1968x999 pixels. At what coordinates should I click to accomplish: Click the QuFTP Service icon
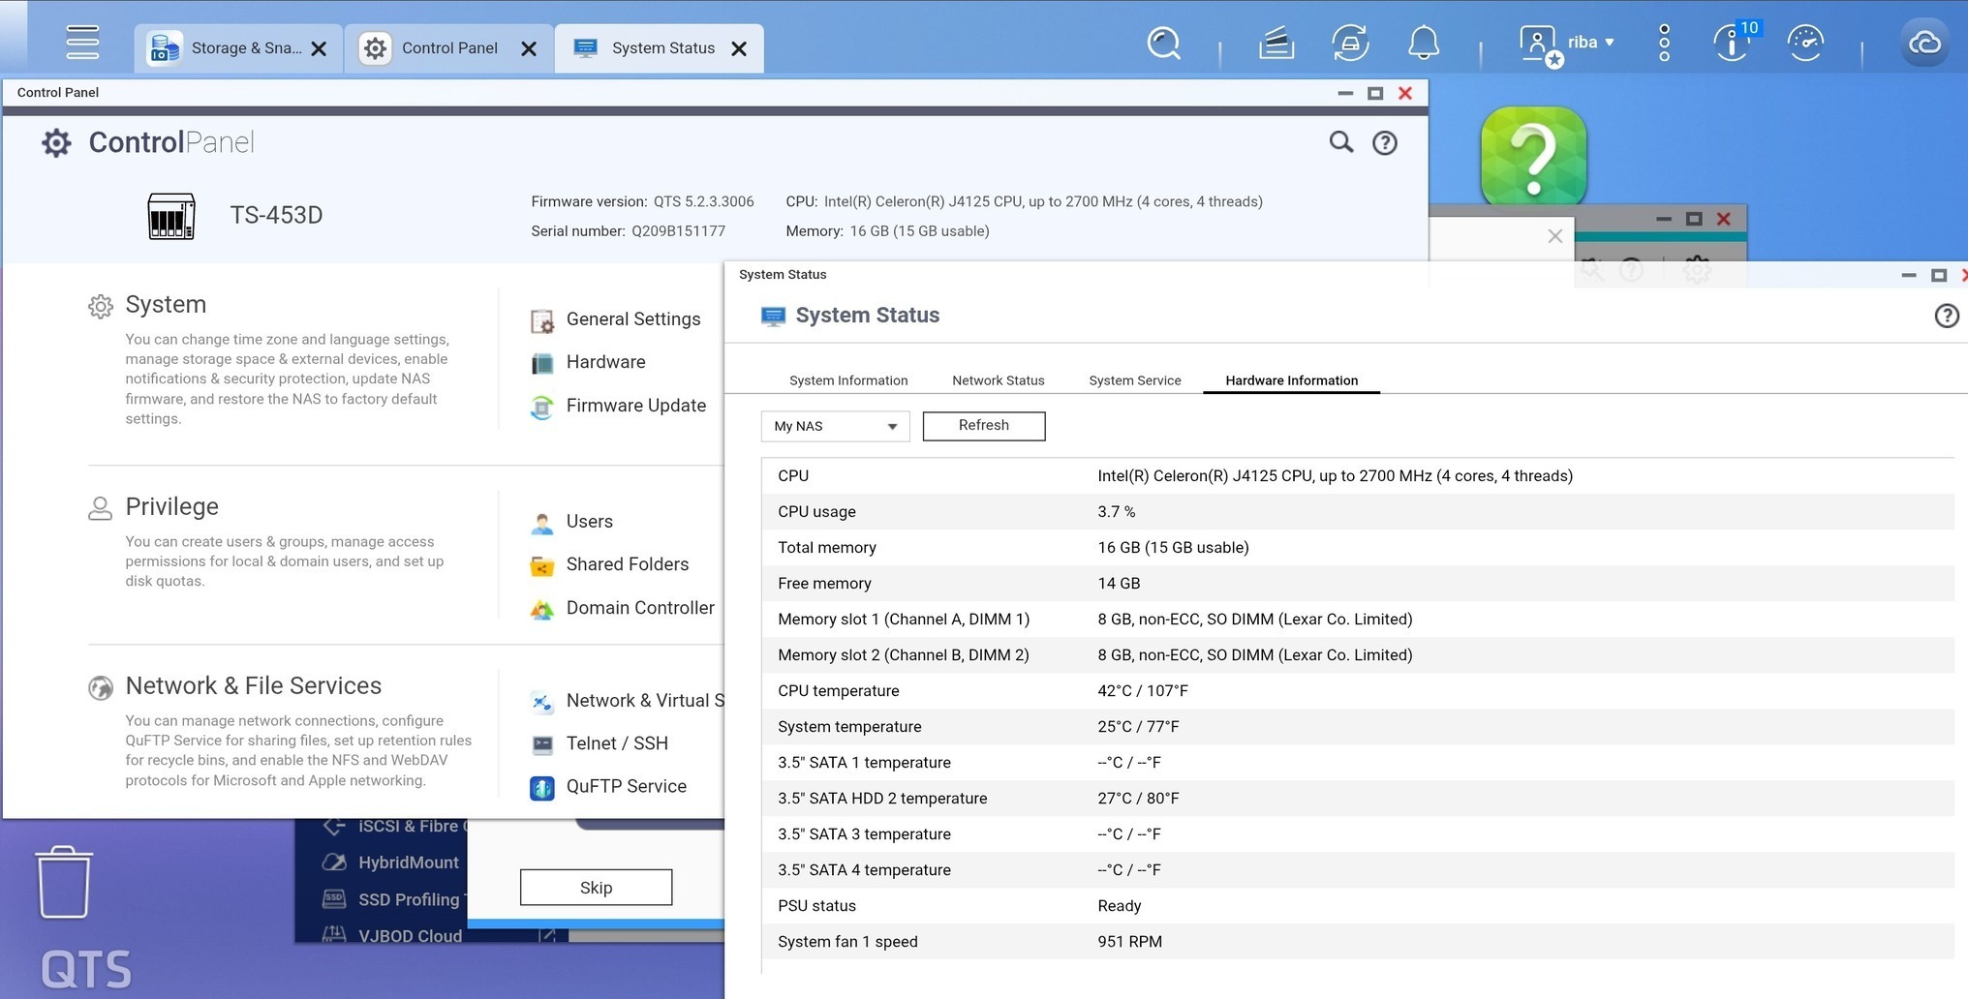click(x=542, y=788)
